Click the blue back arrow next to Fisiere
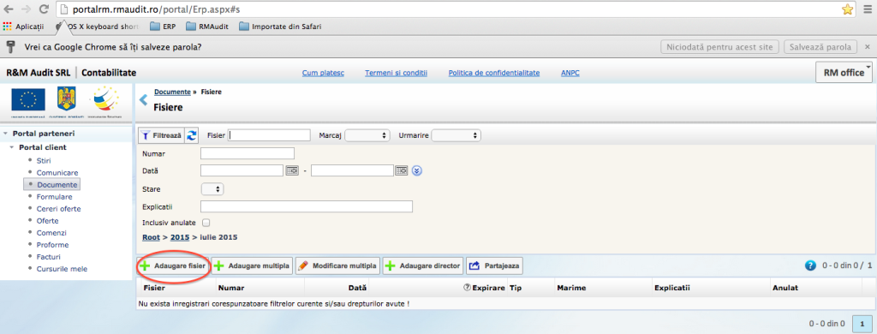The height and width of the screenshot is (334, 877). [x=143, y=101]
